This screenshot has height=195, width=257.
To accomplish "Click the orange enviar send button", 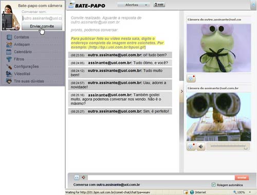I will pos(242,178).
